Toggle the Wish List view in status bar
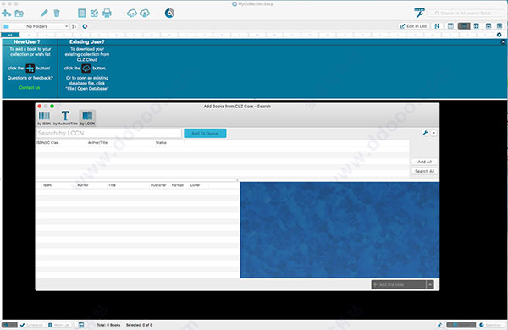Screen dimensions: 508x330 59,325
